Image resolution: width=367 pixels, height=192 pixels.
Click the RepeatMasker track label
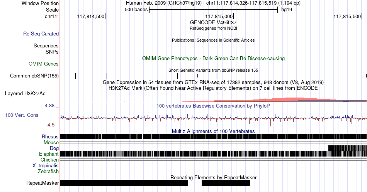(42, 183)
